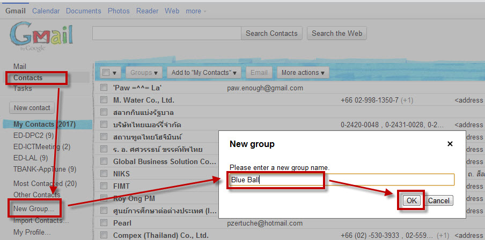Click the New contact button
485x240 pixels.
[32, 108]
